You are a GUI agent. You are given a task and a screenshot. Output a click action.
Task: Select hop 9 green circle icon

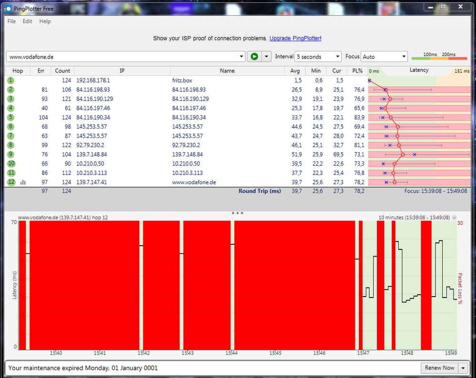(x=10, y=154)
